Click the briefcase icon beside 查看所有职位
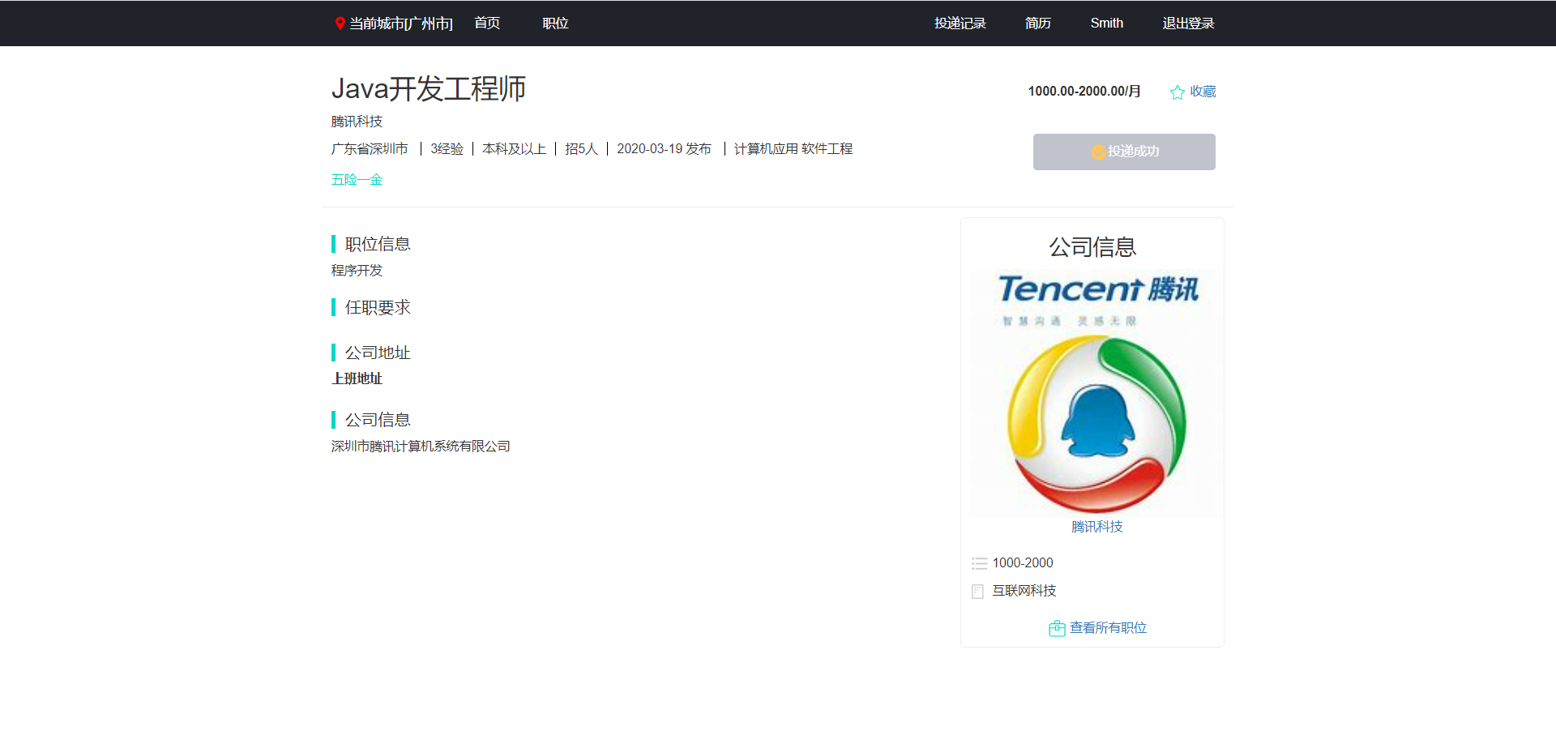The height and width of the screenshot is (731, 1556). pos(1057,628)
